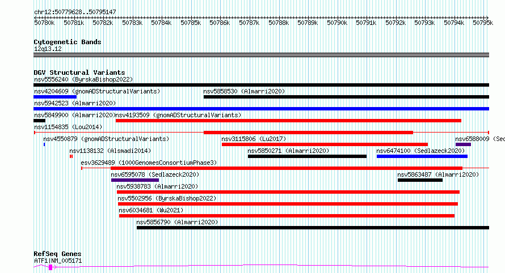
Task: Open the nsv5502956 (ByrskaBishop2022) red bar
Action: pyautogui.click(x=288, y=204)
